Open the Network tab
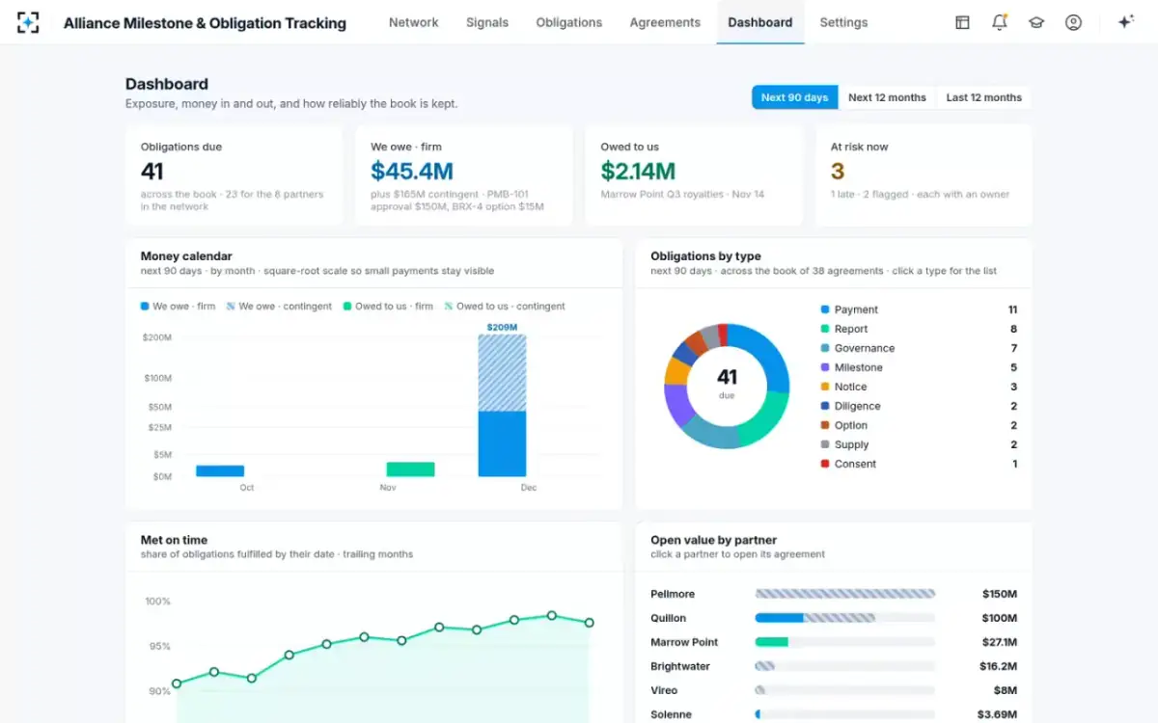This screenshot has height=723, width=1158. pyautogui.click(x=413, y=22)
